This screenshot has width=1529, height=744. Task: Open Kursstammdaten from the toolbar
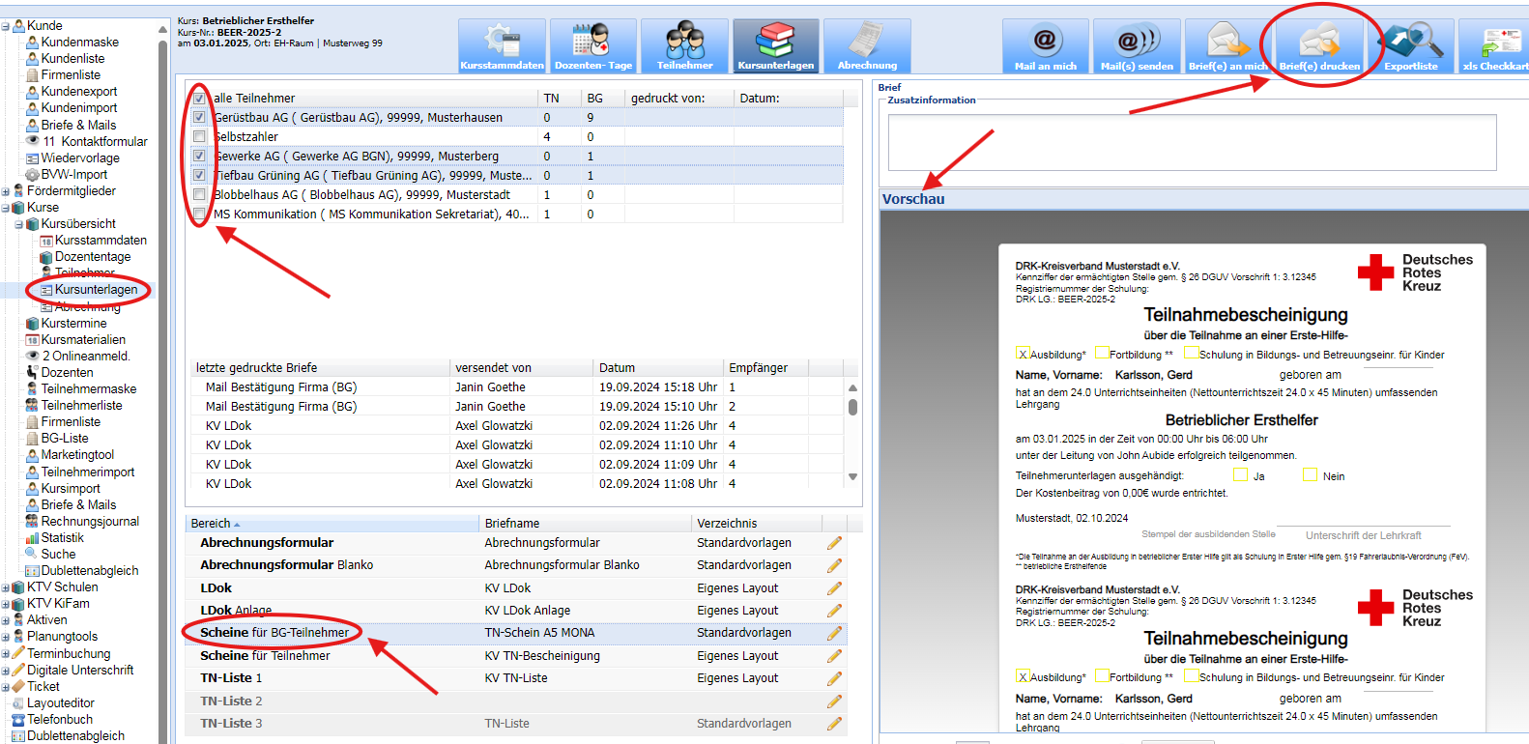[502, 46]
